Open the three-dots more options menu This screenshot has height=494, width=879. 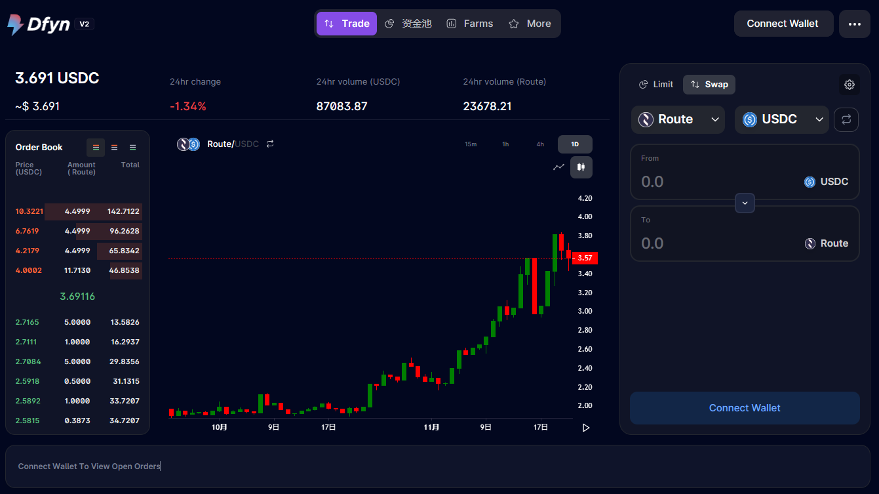854,24
